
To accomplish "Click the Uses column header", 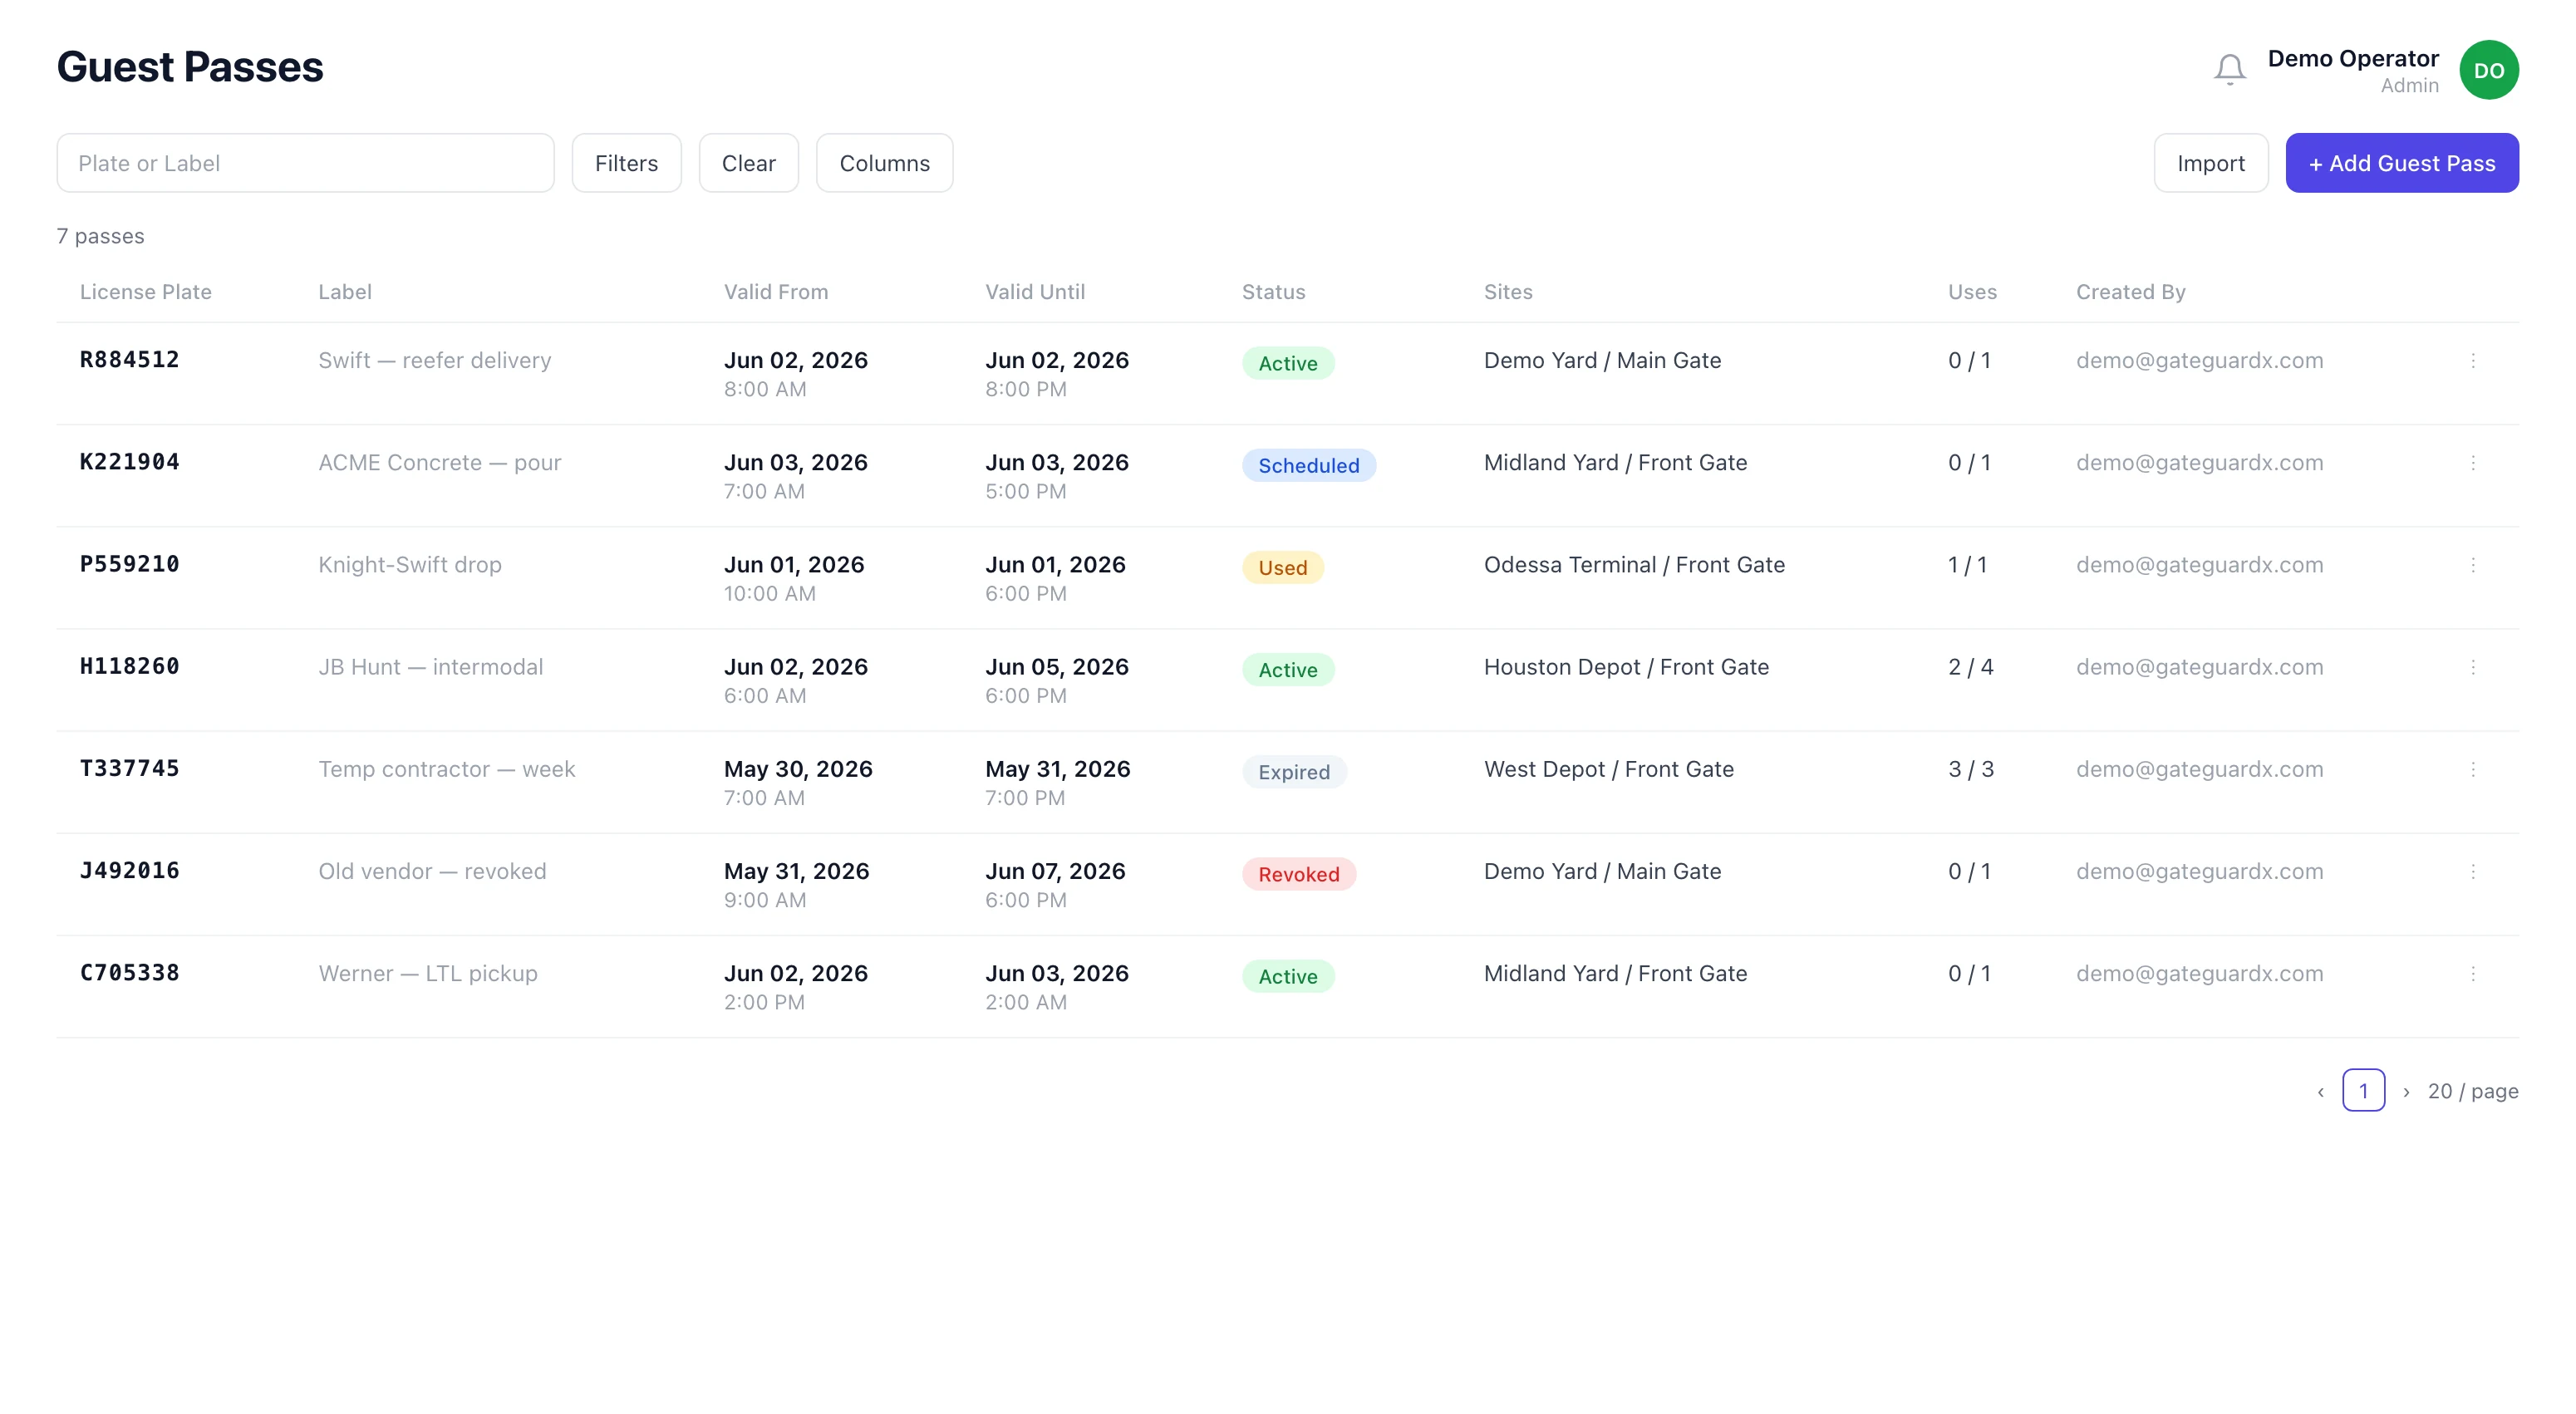I will tap(1971, 292).
